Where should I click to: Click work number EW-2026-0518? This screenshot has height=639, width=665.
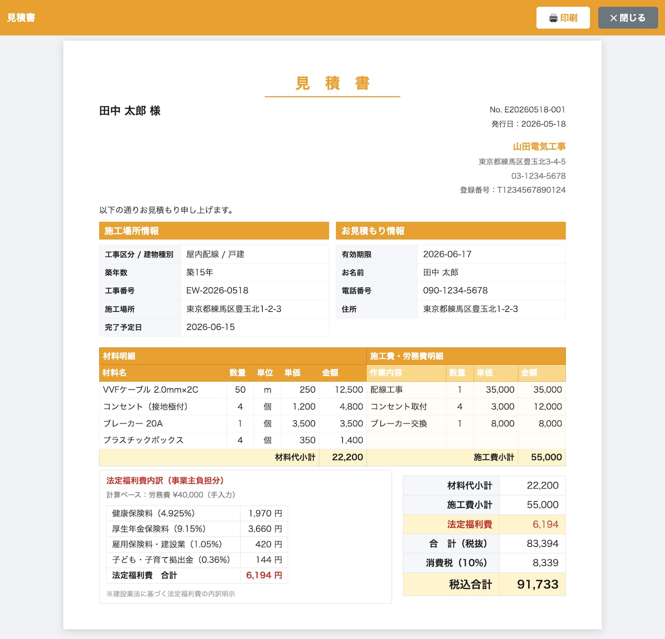tap(217, 291)
